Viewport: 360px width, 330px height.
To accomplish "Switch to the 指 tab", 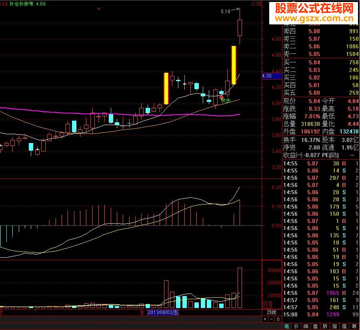I will [334, 326].
